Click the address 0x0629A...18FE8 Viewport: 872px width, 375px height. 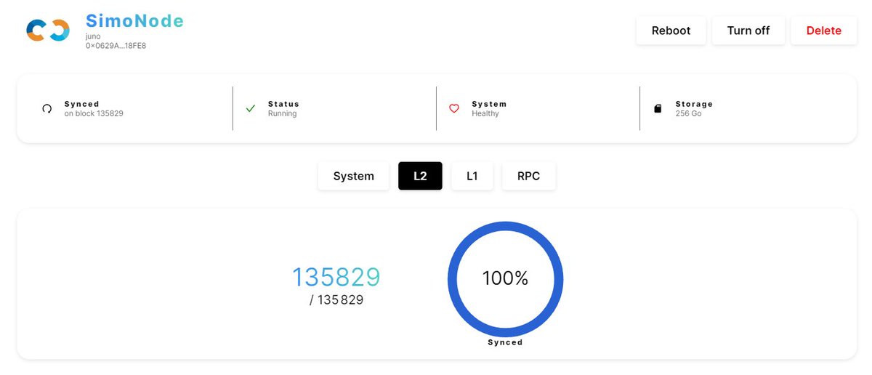[x=116, y=46]
